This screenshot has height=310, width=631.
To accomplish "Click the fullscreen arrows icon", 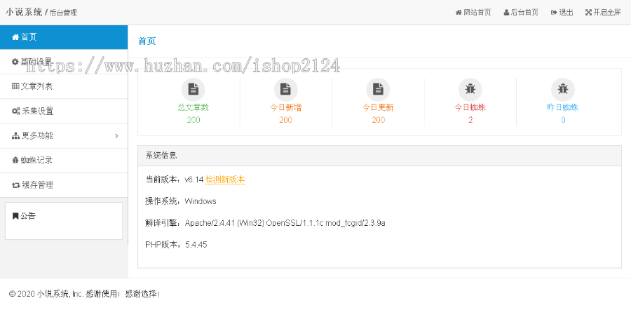I will 588,13.
